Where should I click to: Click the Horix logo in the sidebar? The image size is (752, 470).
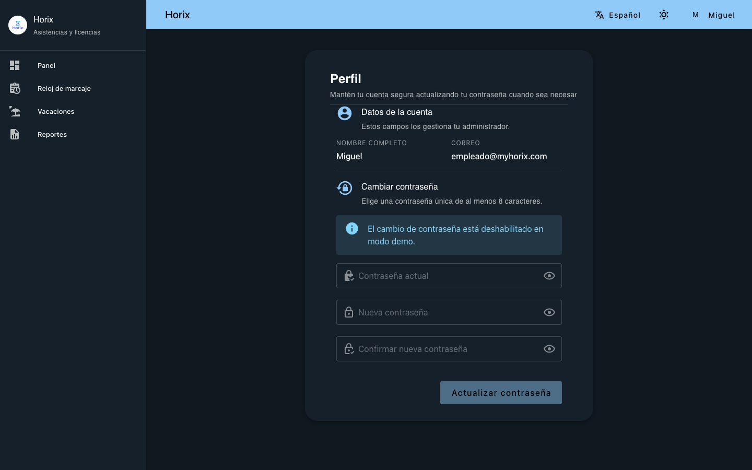point(17,25)
